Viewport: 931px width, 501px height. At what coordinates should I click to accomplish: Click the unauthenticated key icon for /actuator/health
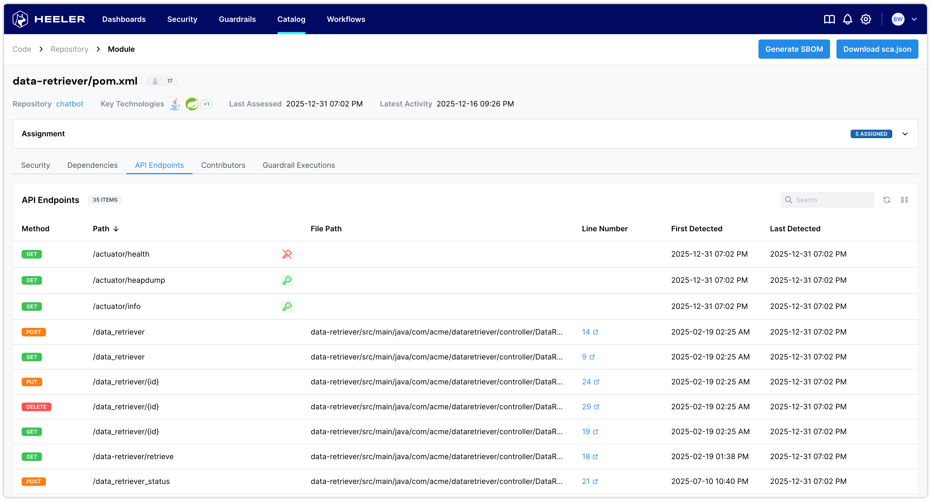click(287, 254)
